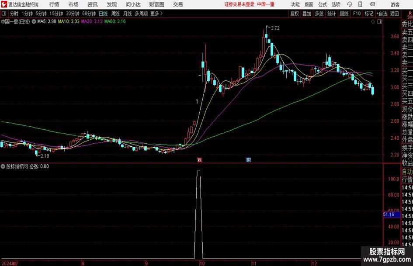
Task: Expand the main chart indicator dropdown arrow
Action: coord(34,21)
